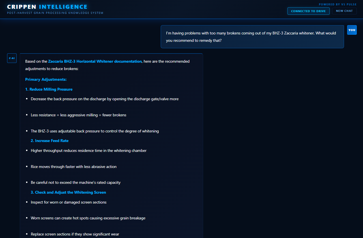Screen dimensions: 363x238
Task: Click the Primary Adjustments heading
Action: point(46,80)
